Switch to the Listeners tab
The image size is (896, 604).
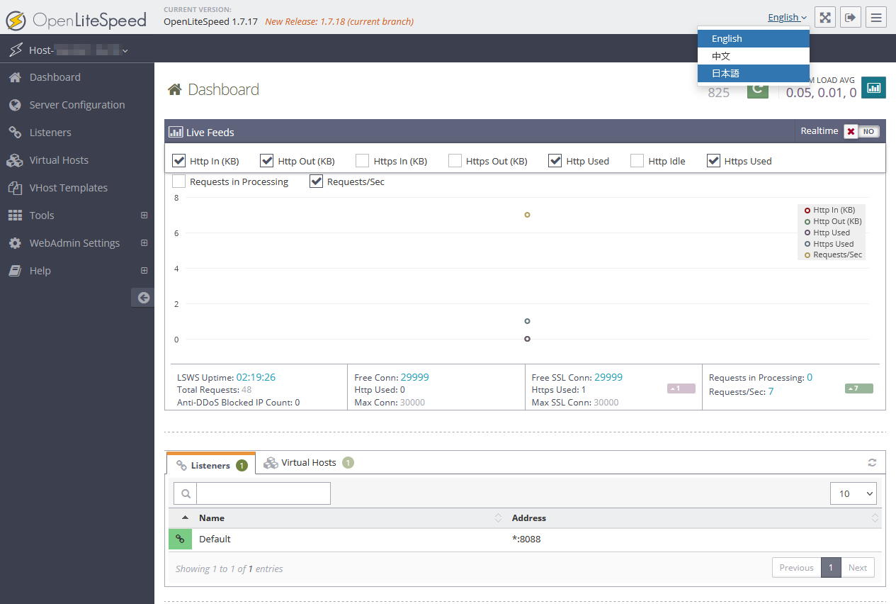click(x=211, y=465)
